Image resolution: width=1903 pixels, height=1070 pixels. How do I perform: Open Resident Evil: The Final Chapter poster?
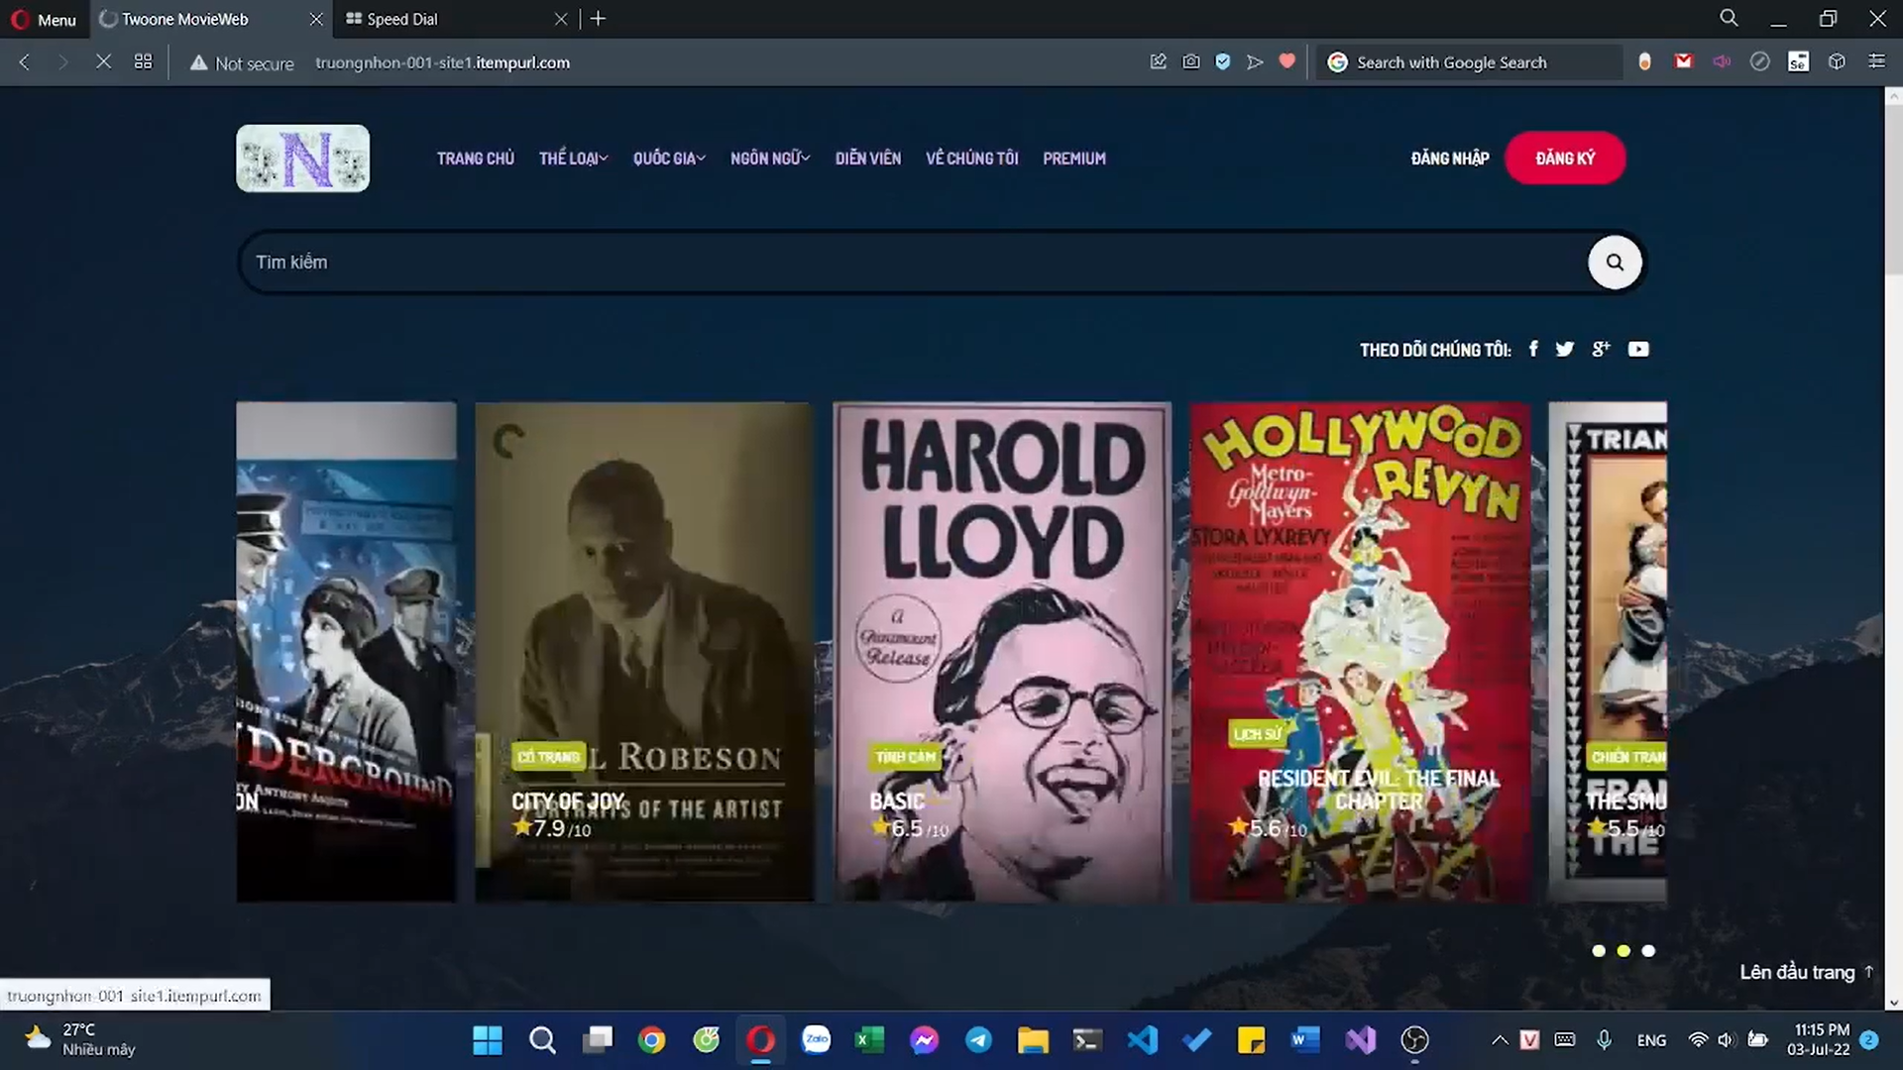click(x=1360, y=652)
